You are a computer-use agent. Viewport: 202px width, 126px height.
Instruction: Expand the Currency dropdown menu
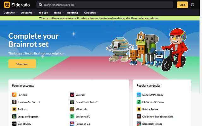click(10, 13)
